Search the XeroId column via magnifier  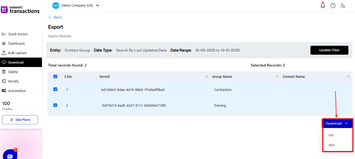[x=207, y=77]
